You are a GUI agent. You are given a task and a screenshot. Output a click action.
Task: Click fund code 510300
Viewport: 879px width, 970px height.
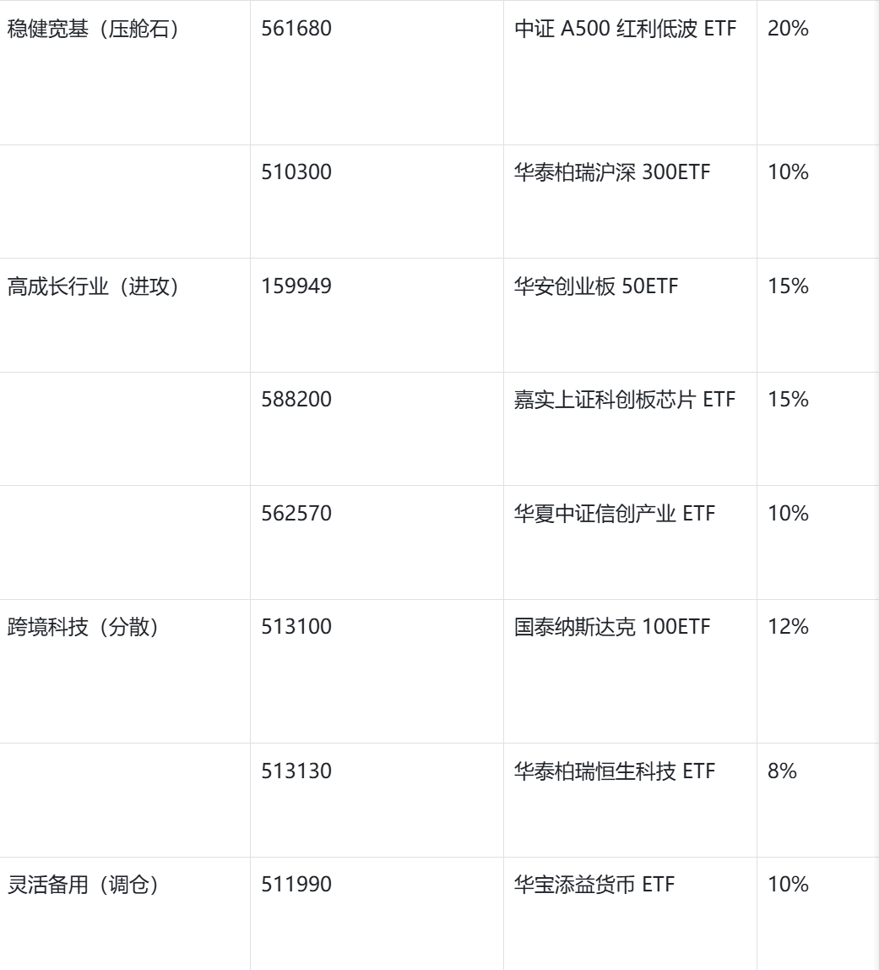coord(296,172)
